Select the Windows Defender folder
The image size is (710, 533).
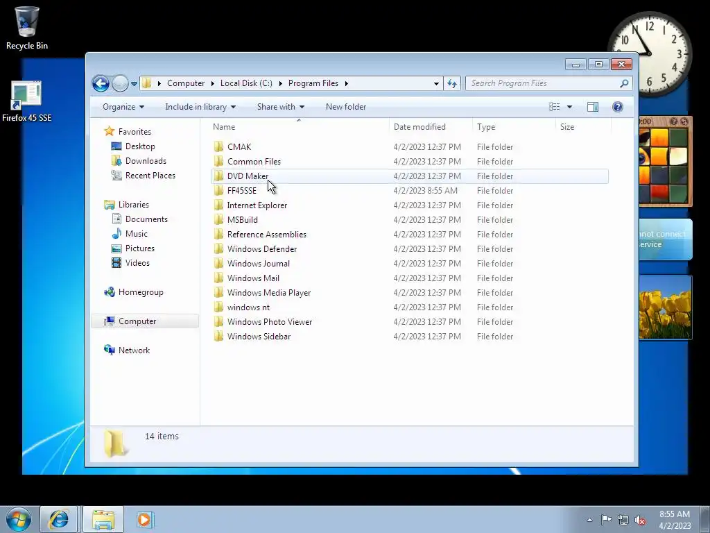410,249
